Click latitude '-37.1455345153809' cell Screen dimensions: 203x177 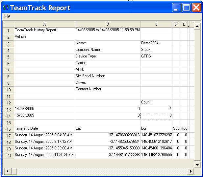pos(108,149)
